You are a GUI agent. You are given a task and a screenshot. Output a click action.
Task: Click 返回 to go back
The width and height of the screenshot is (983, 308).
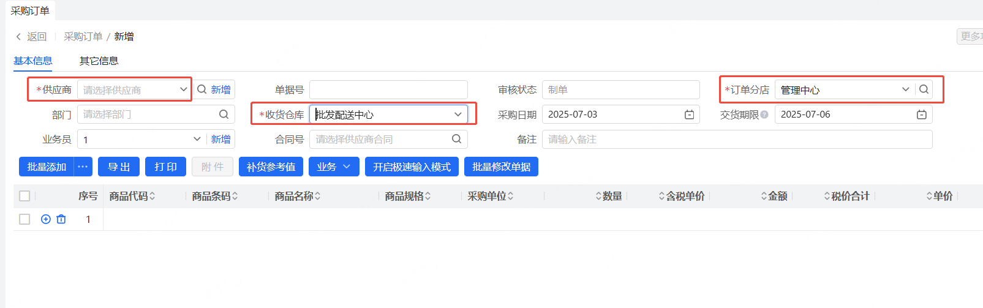coord(37,37)
